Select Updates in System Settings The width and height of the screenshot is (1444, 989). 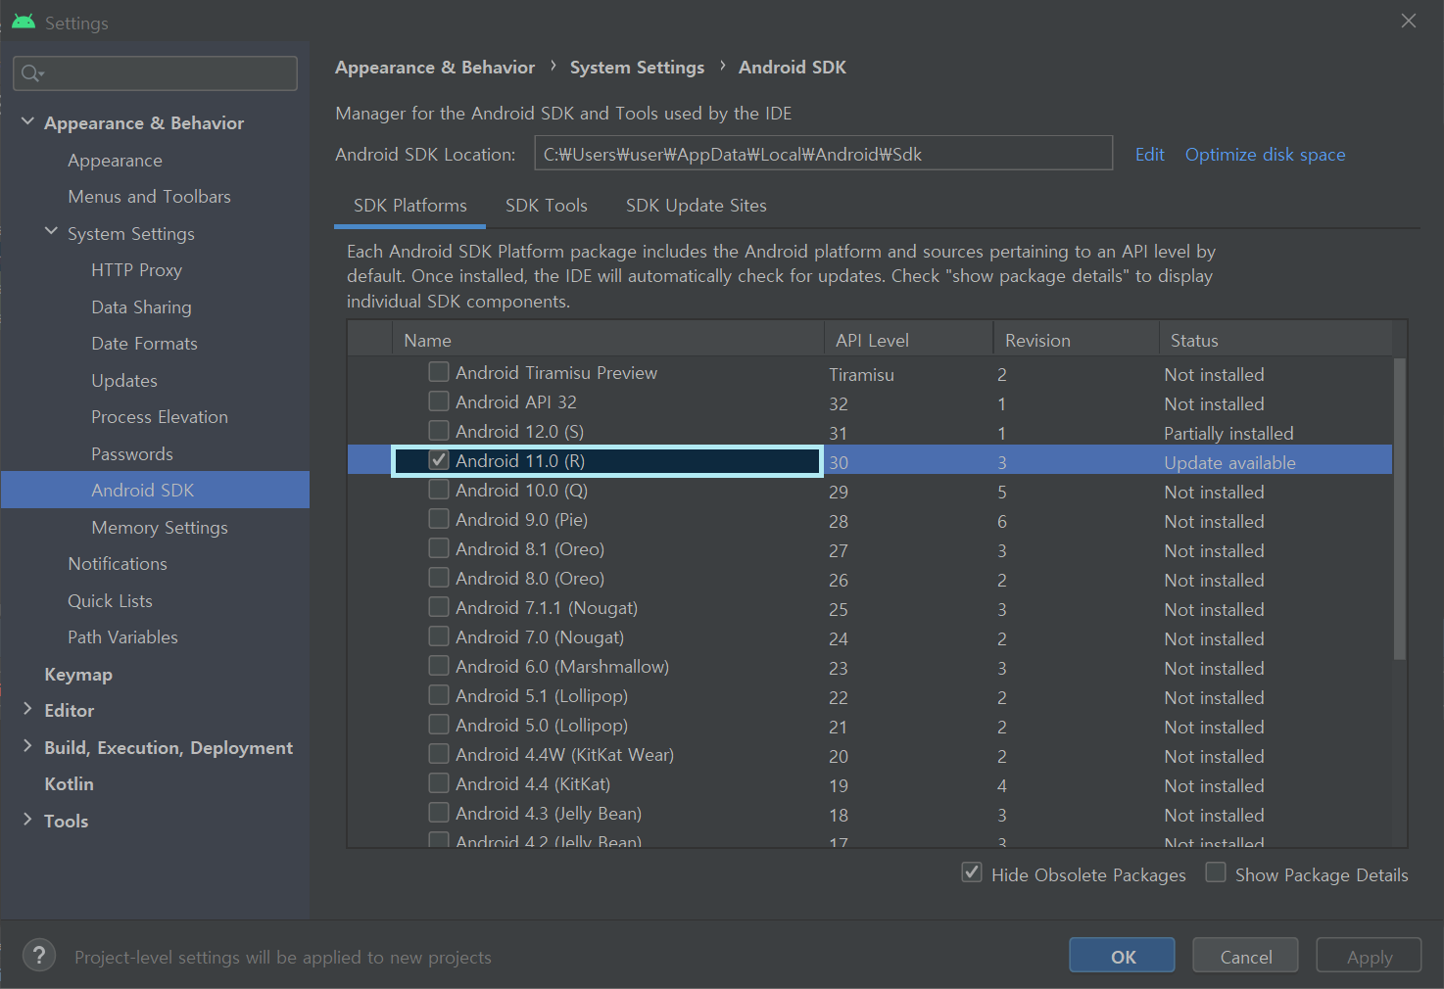[x=123, y=380]
